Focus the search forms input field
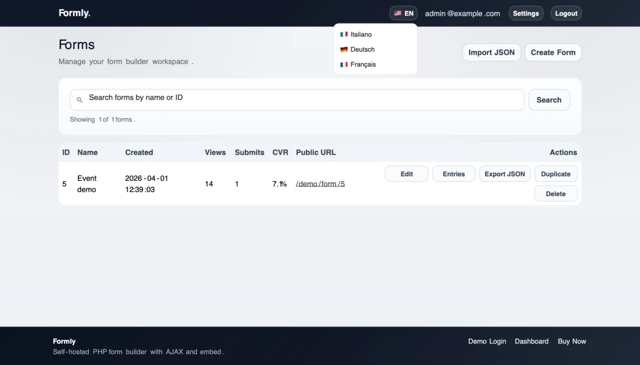The width and height of the screenshot is (640, 365). pyautogui.click(x=297, y=100)
